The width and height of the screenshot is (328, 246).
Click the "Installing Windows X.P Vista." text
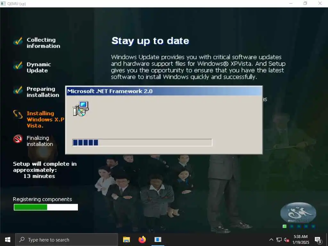pyautogui.click(x=45, y=119)
